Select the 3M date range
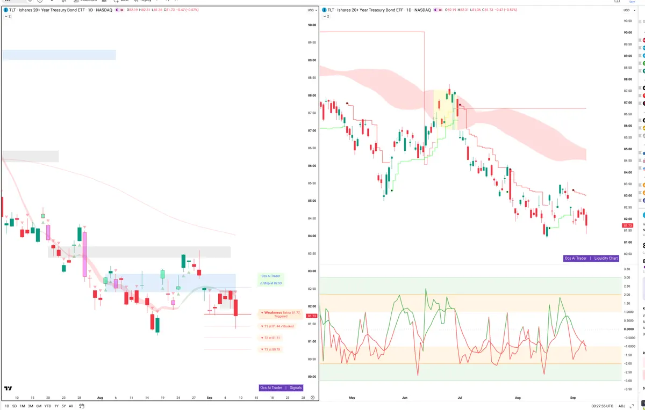 (31, 406)
